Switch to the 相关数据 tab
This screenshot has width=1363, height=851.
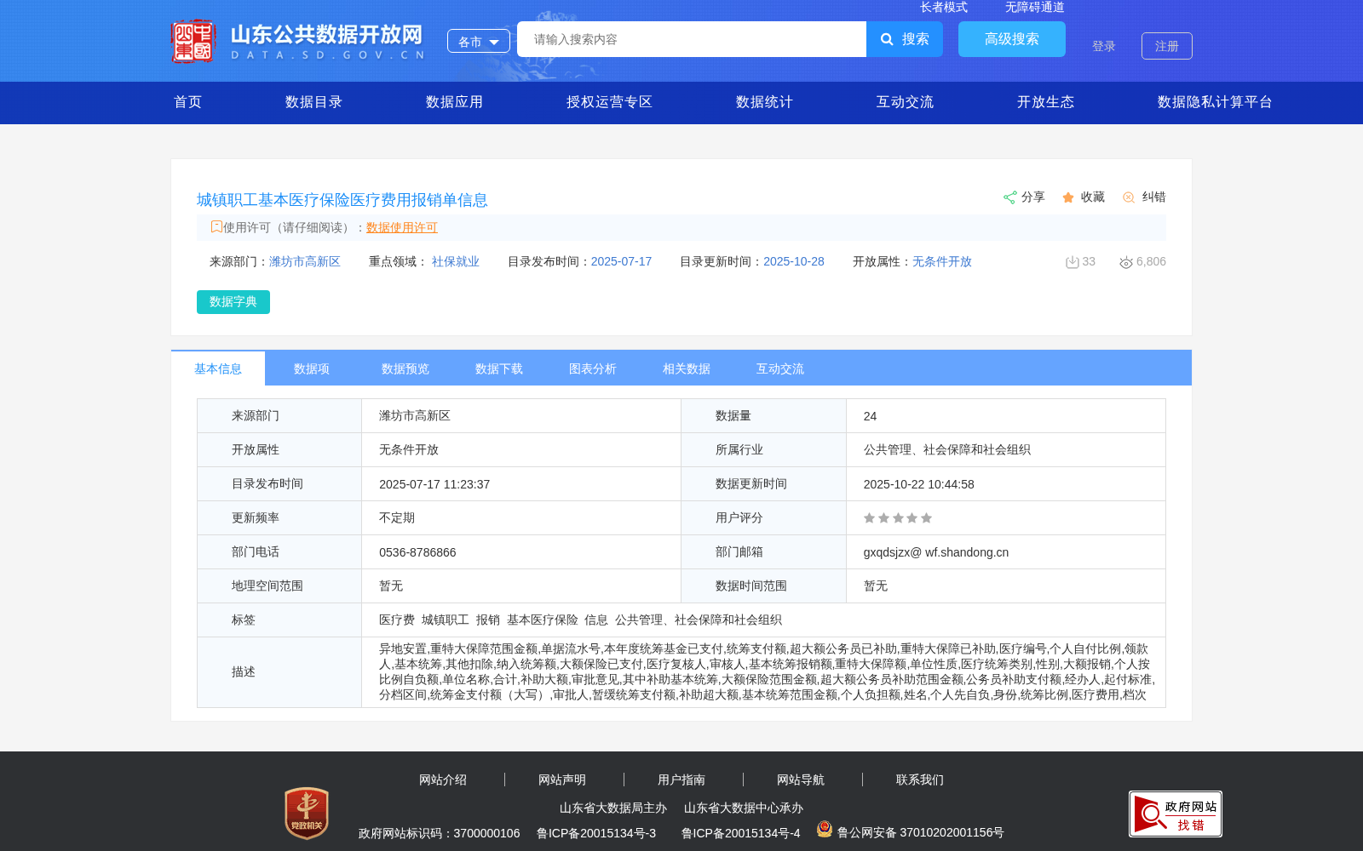tap(687, 368)
